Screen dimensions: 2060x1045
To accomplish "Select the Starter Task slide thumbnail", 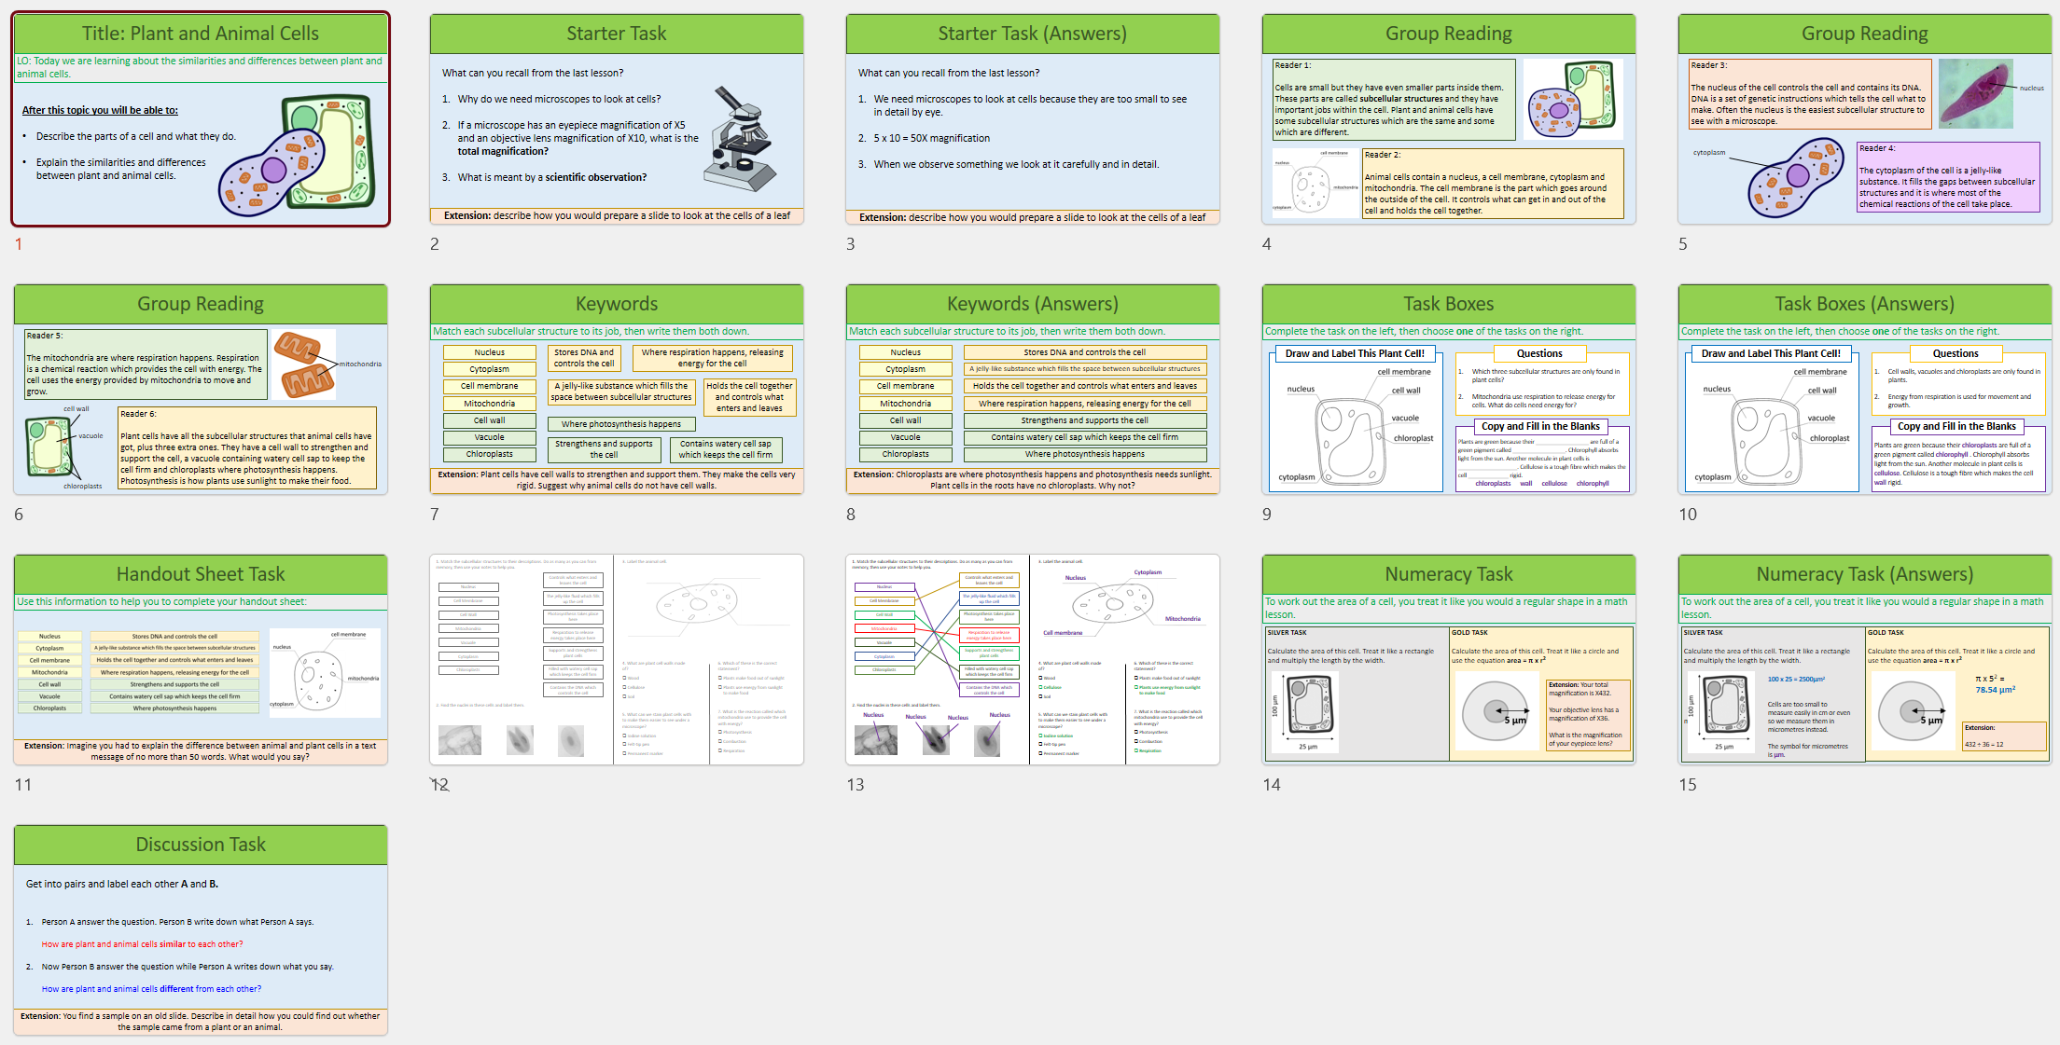I will tap(616, 119).
